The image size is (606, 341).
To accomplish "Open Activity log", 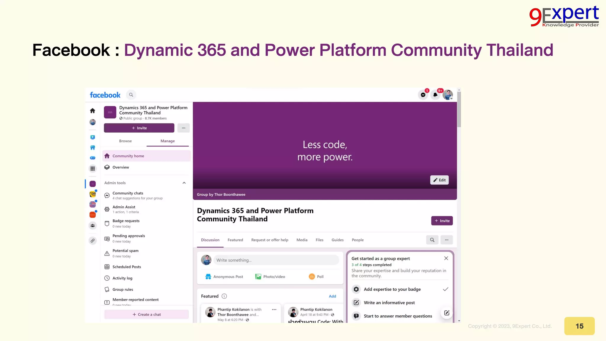I will (146, 278).
